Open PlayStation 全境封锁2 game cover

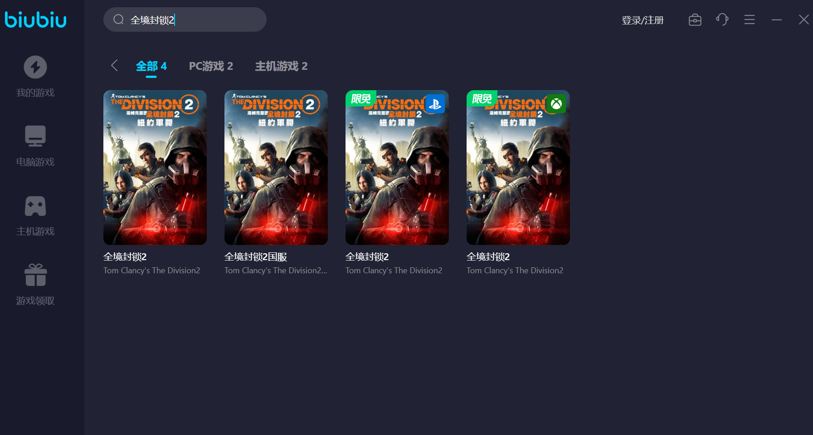pos(397,168)
